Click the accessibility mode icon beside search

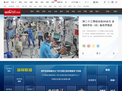pyautogui.click(x=105, y=2)
